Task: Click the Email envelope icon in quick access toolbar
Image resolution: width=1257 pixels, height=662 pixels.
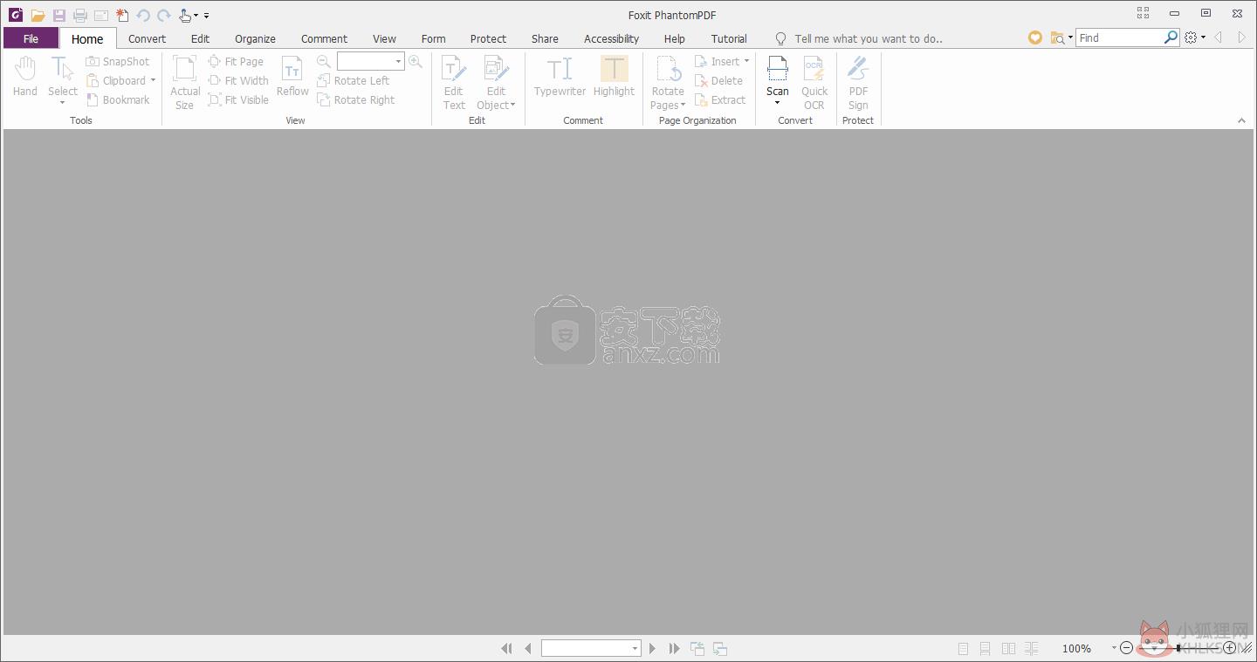Action: point(101,15)
